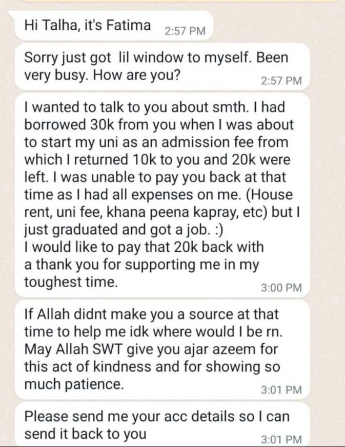Tap the "Please send me your acc details" message
This screenshot has width=345, height=447.
click(154, 424)
